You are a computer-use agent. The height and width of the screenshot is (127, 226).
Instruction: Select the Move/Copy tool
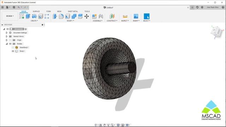(87, 16)
